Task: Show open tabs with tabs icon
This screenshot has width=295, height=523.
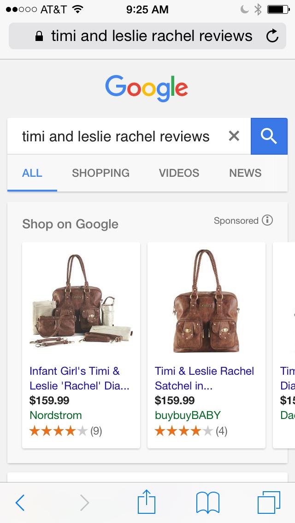Action: [269, 502]
